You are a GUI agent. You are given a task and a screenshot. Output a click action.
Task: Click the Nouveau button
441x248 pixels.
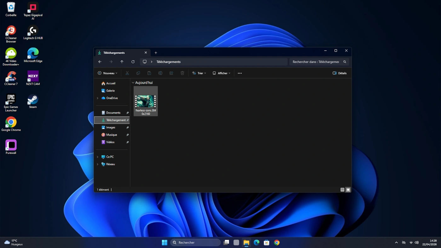coord(107,73)
